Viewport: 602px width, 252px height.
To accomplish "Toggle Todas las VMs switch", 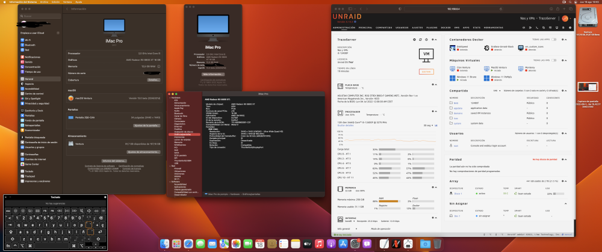I will tap(554, 60).
